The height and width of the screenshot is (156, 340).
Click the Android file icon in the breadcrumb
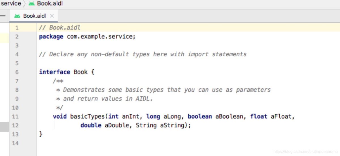31,4
